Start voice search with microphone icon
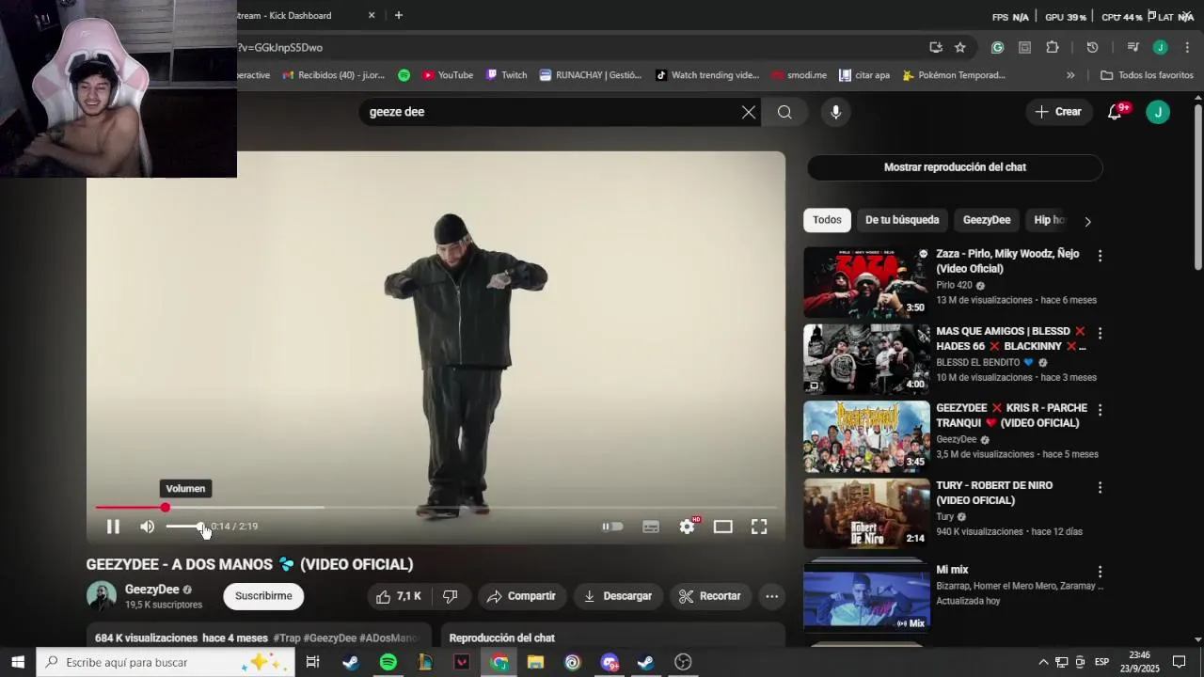The height and width of the screenshot is (677, 1204). pos(835,112)
